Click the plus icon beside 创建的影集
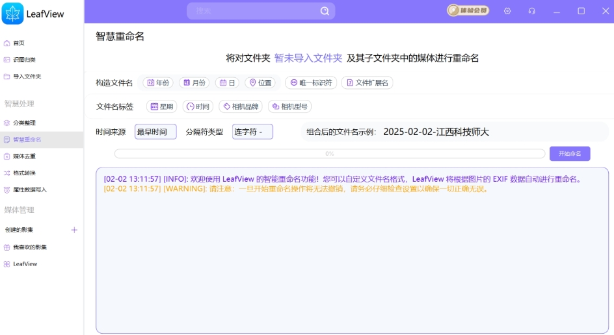This screenshot has width=614, height=335. pyautogui.click(x=74, y=230)
